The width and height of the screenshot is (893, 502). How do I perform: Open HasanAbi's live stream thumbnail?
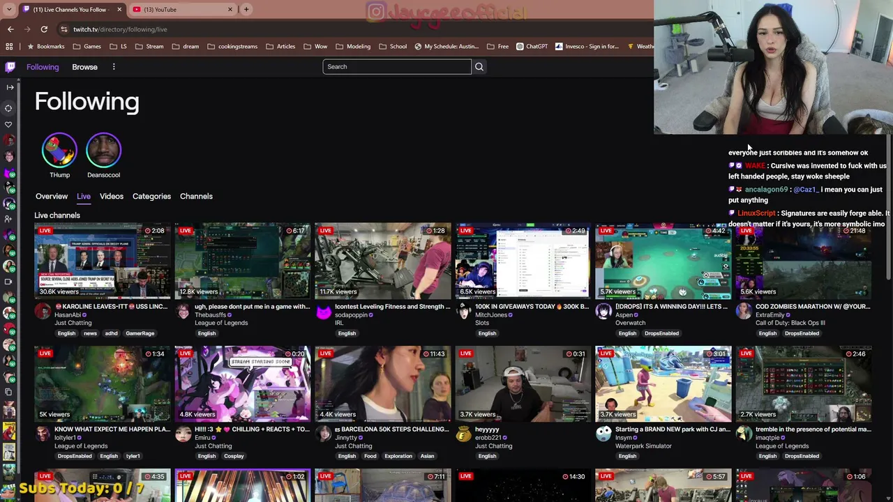tap(103, 261)
